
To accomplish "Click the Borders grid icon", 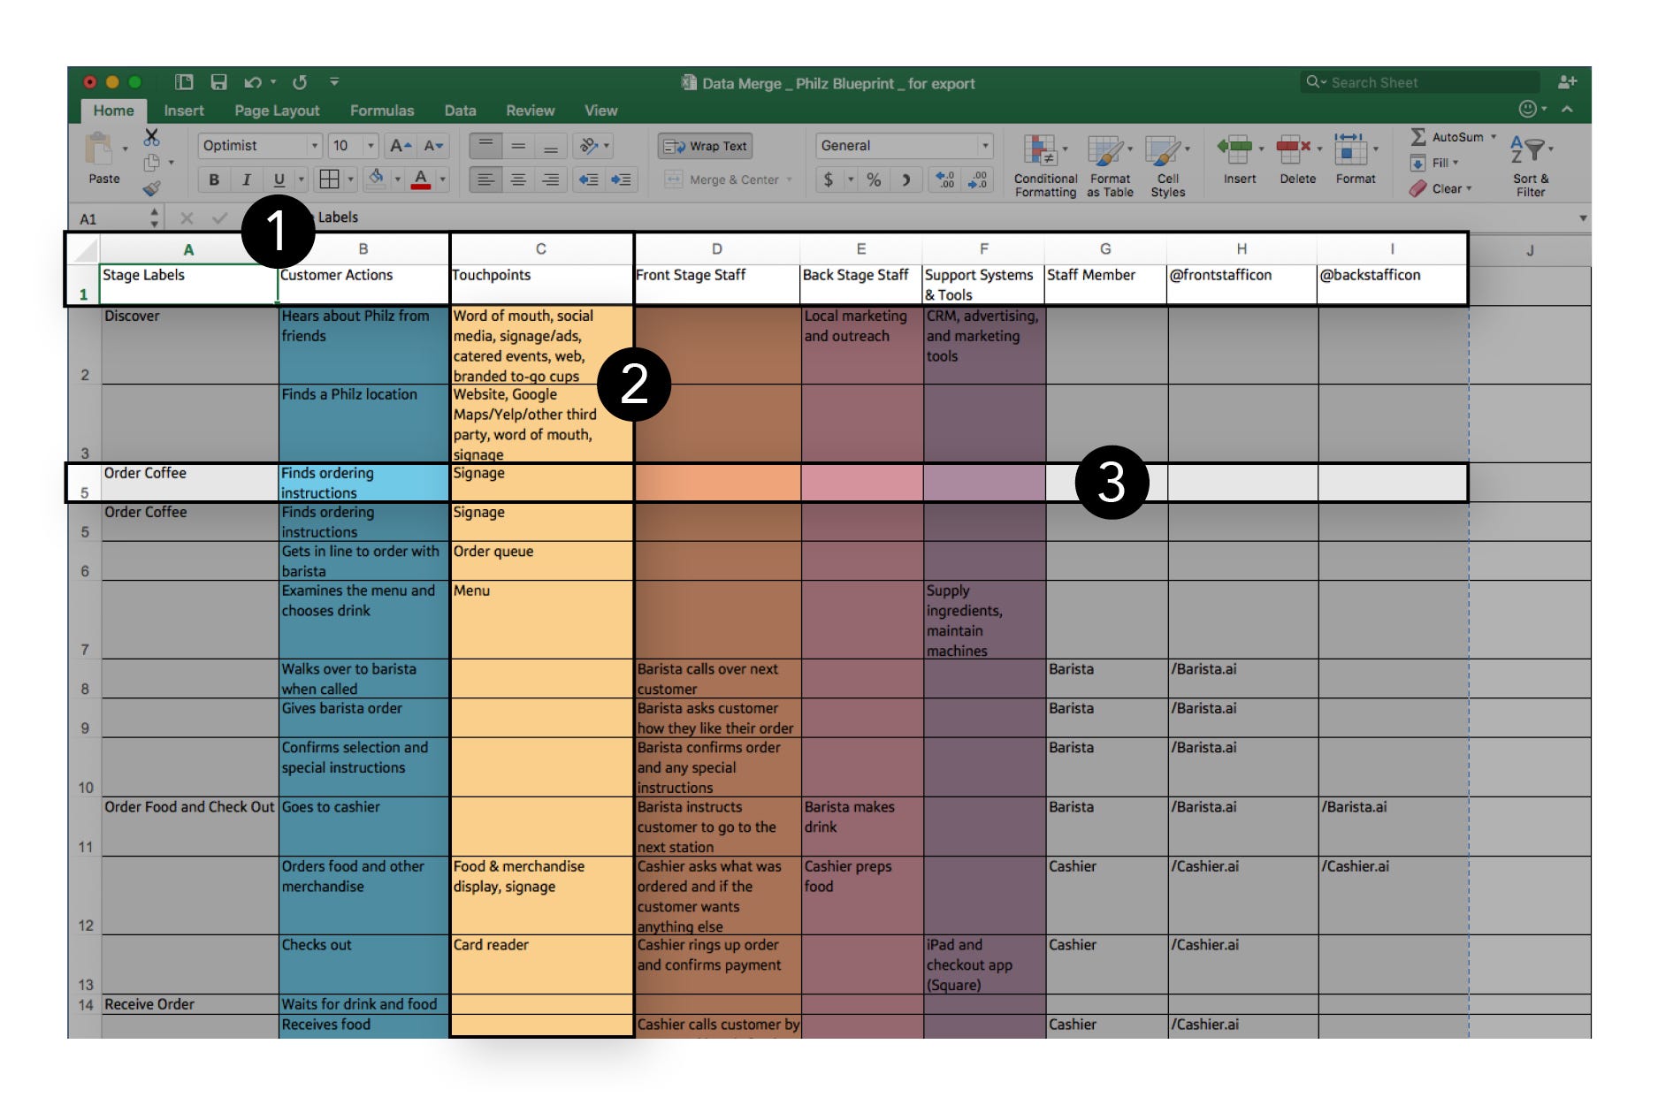I will [329, 179].
